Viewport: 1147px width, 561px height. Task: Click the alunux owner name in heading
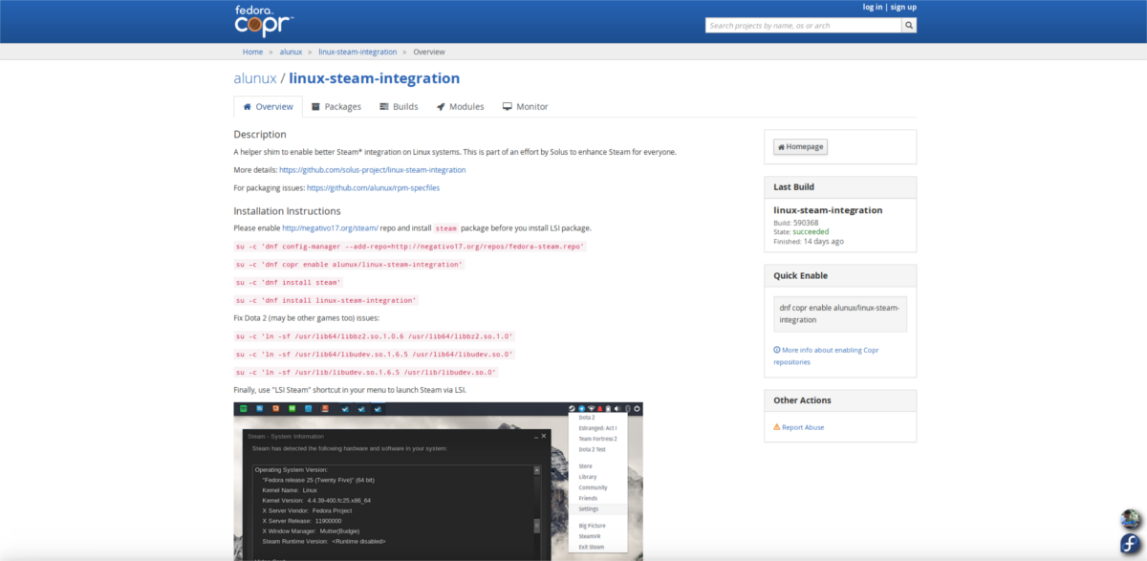(255, 78)
